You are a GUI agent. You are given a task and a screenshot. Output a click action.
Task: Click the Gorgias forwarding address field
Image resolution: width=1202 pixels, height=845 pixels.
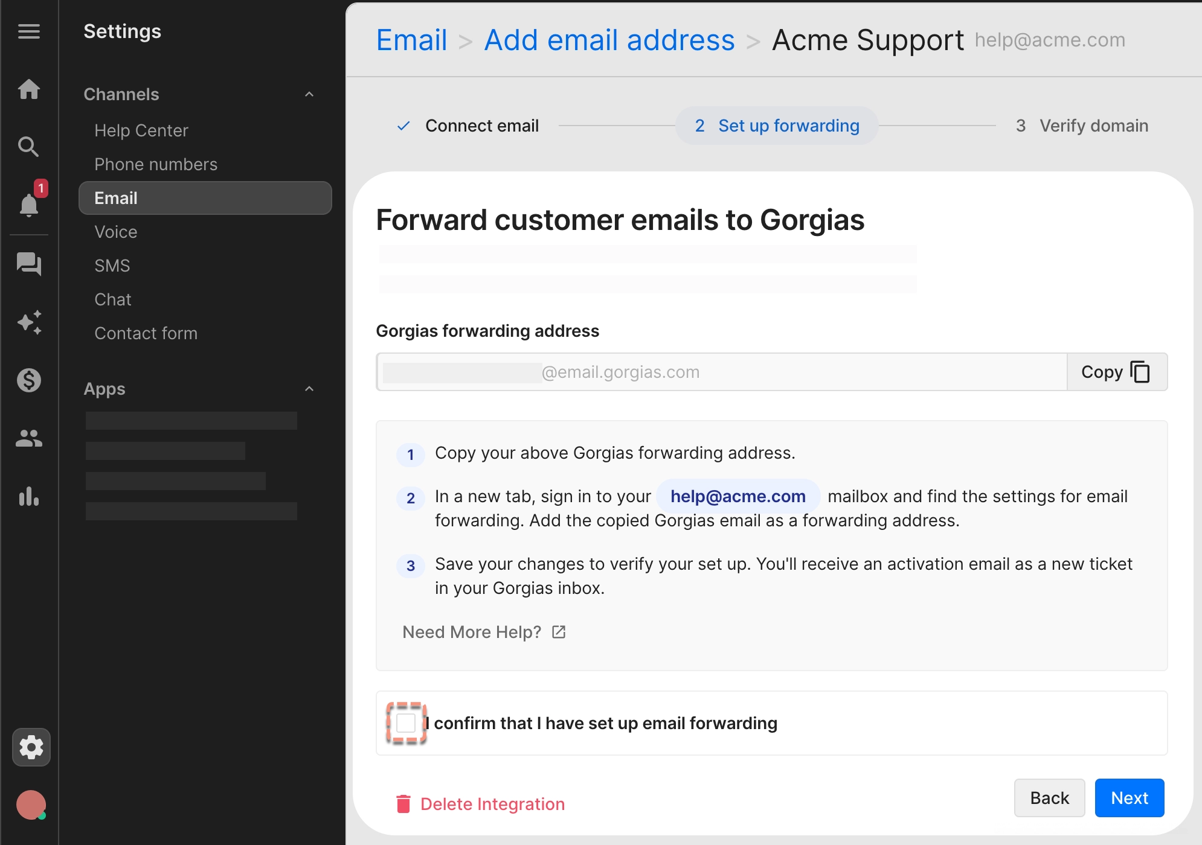coord(722,372)
